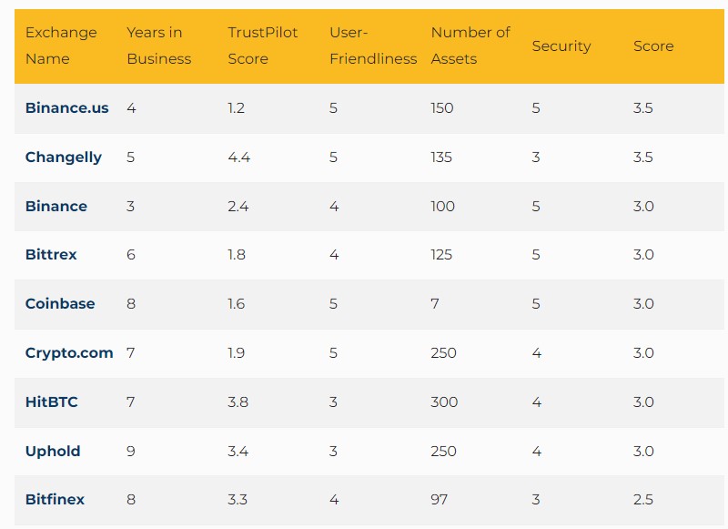This screenshot has height=529, width=728.
Task: Click Uphold's 9 years in business cell
Action: point(131,452)
